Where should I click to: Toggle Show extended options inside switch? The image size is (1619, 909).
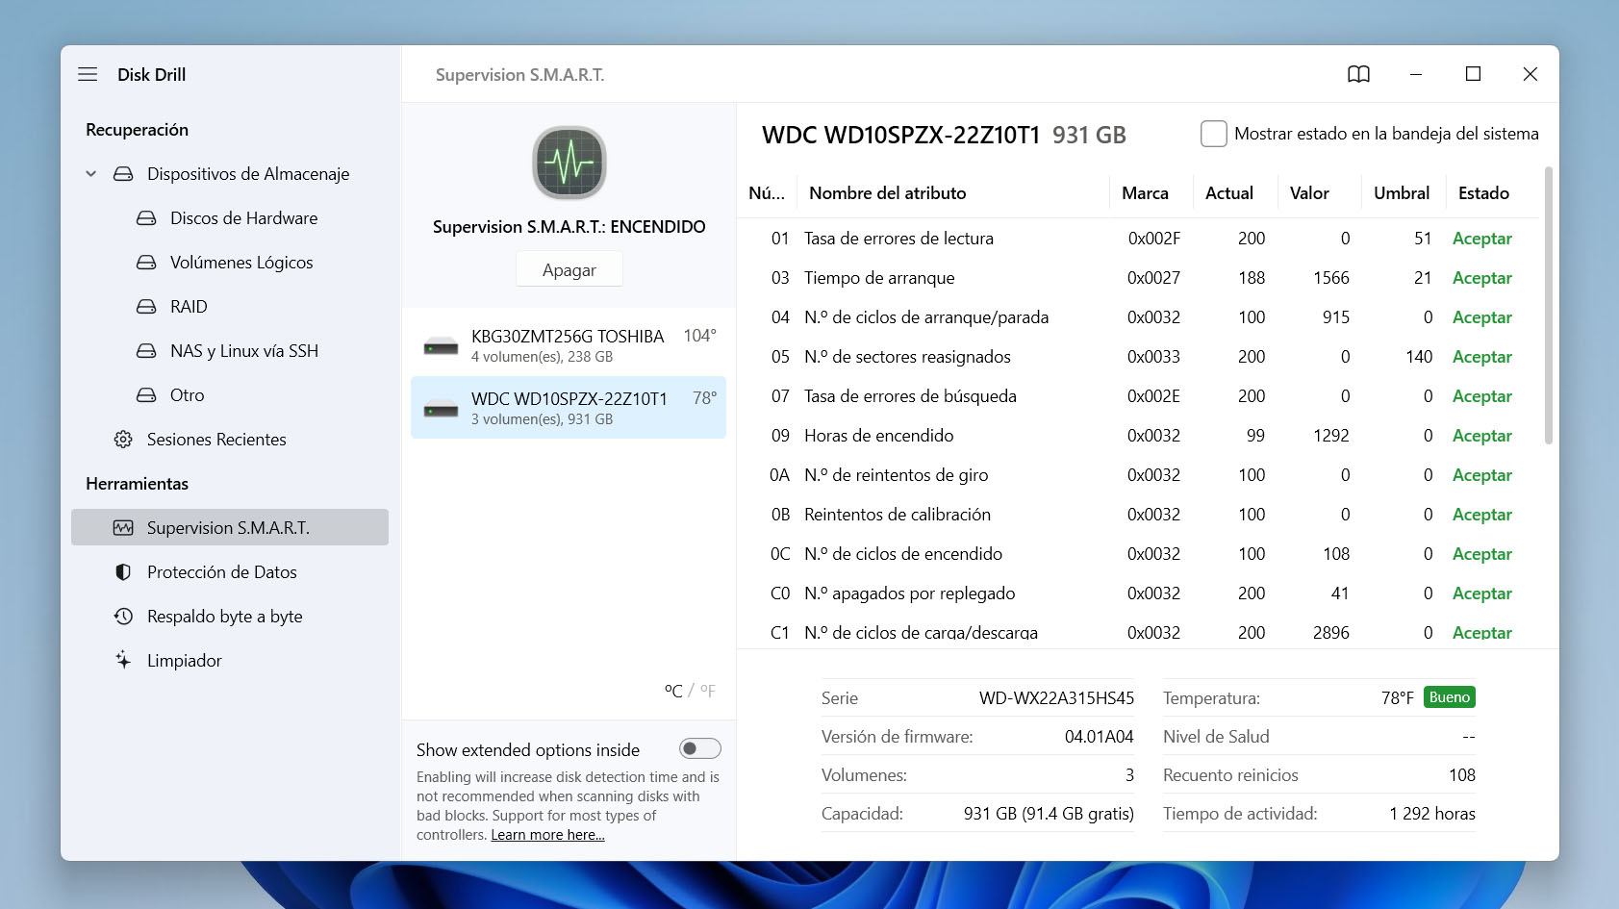pos(699,748)
